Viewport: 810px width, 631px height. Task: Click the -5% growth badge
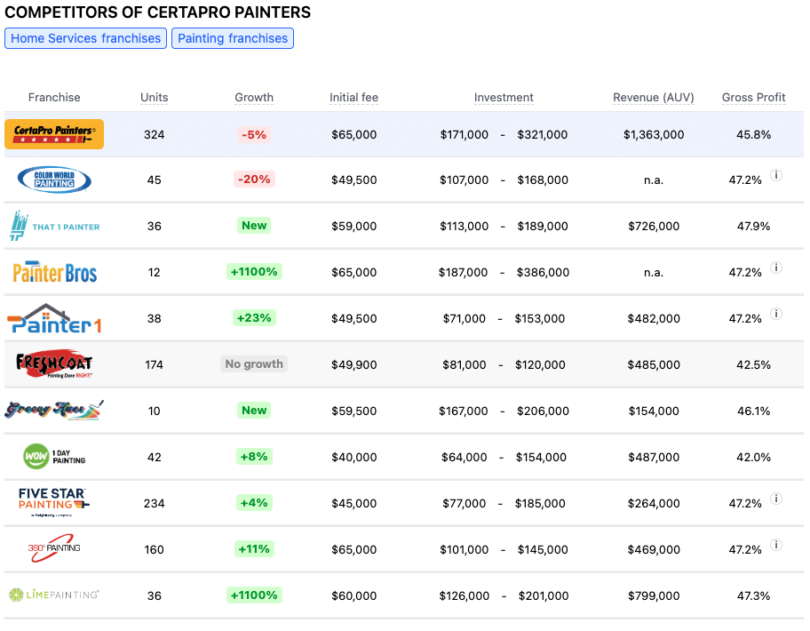pos(254,135)
